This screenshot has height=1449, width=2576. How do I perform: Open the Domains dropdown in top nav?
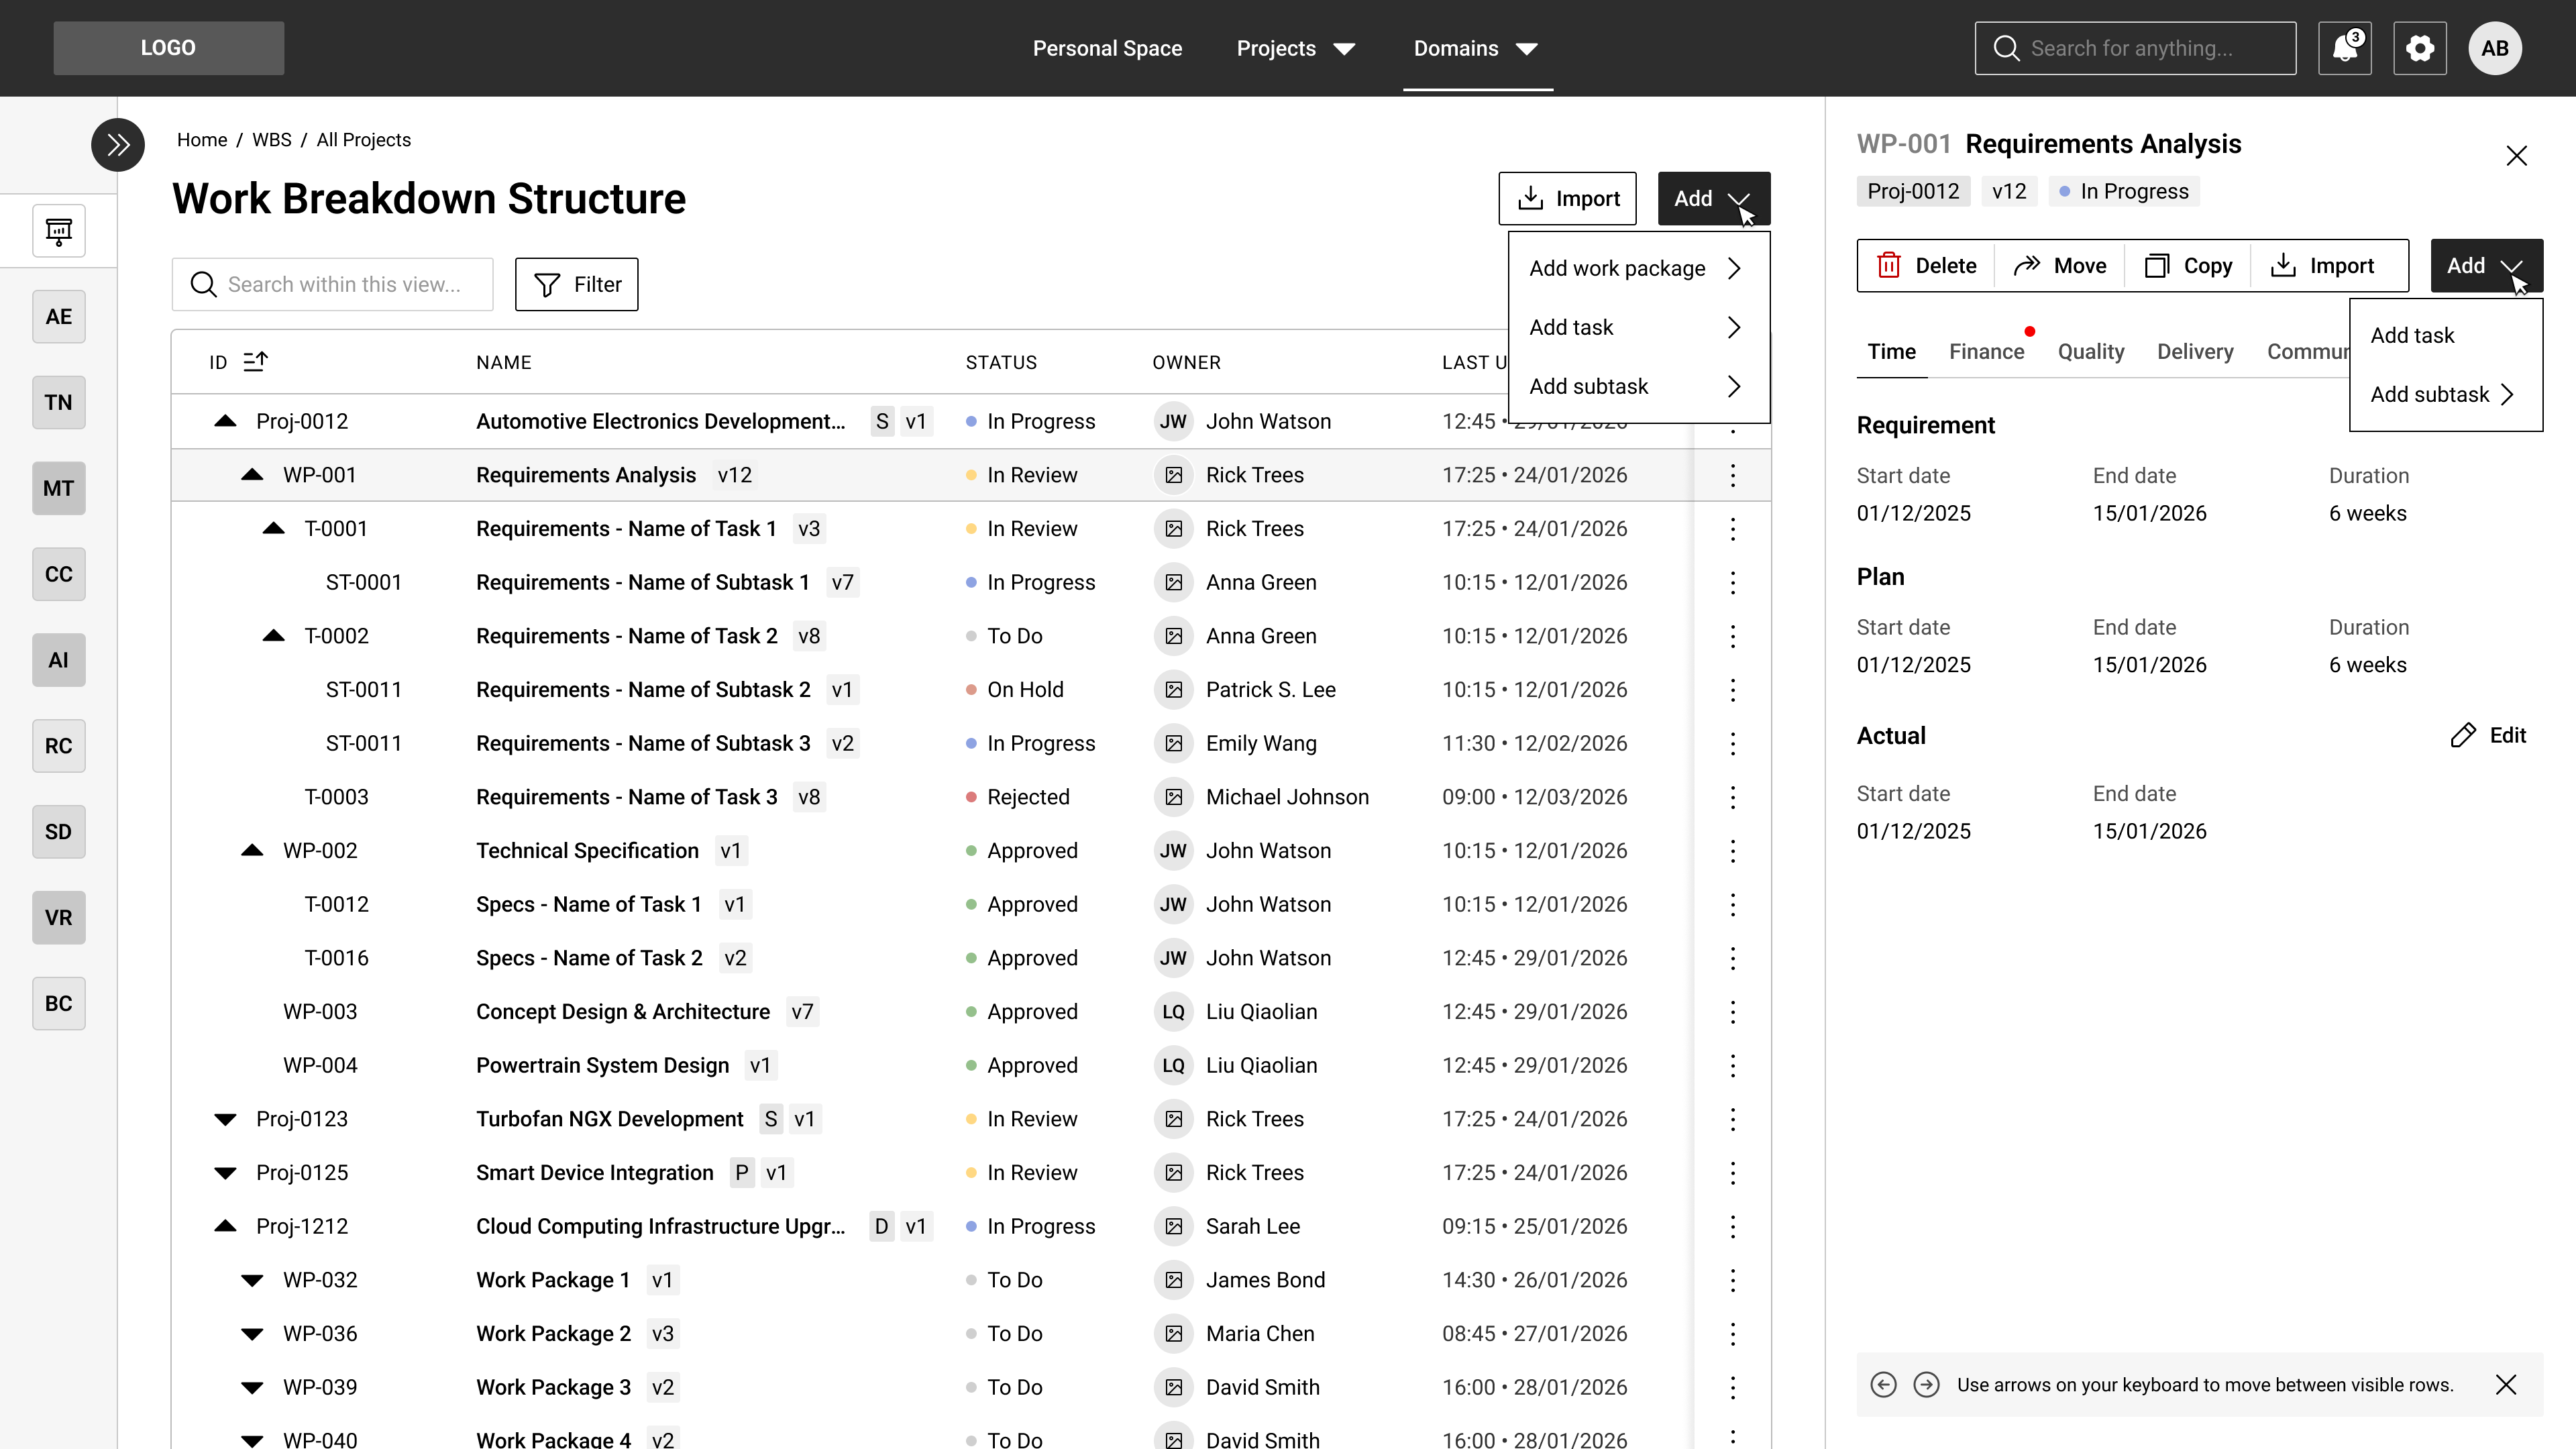pos(1477,48)
